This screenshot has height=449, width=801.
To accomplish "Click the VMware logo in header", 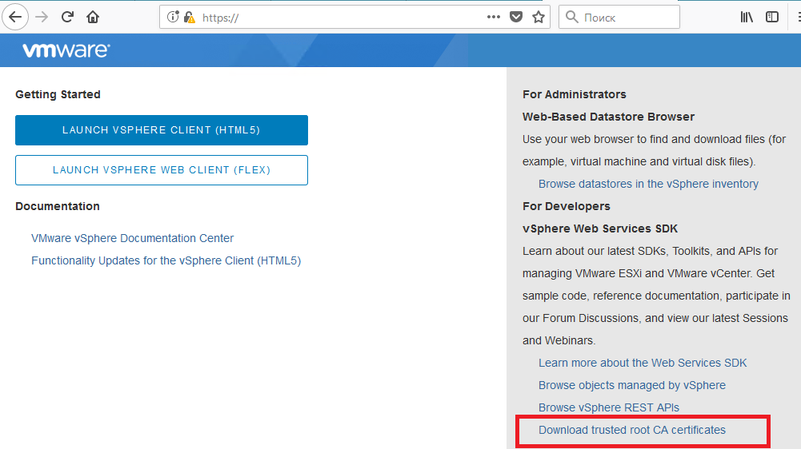I will 66,50.
